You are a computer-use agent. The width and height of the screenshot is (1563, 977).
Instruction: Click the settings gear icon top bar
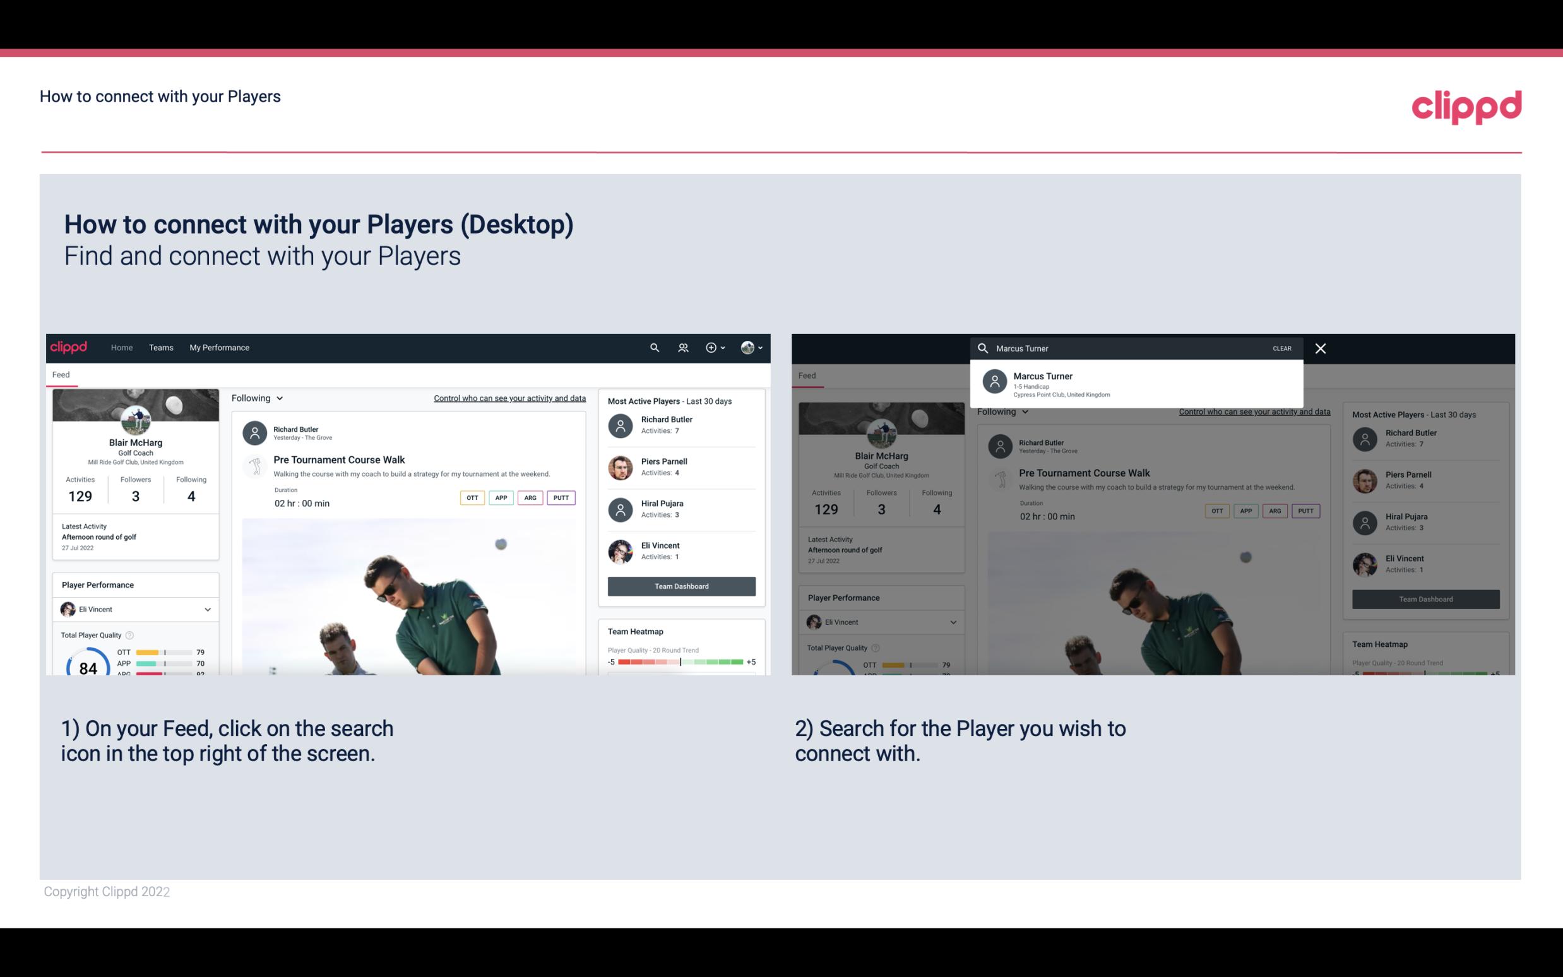711,348
